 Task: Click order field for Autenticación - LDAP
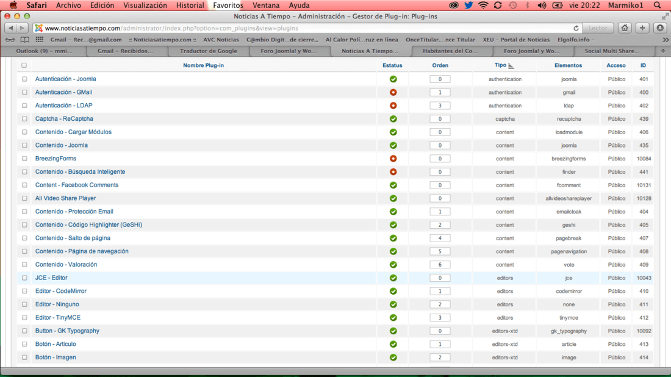[440, 106]
